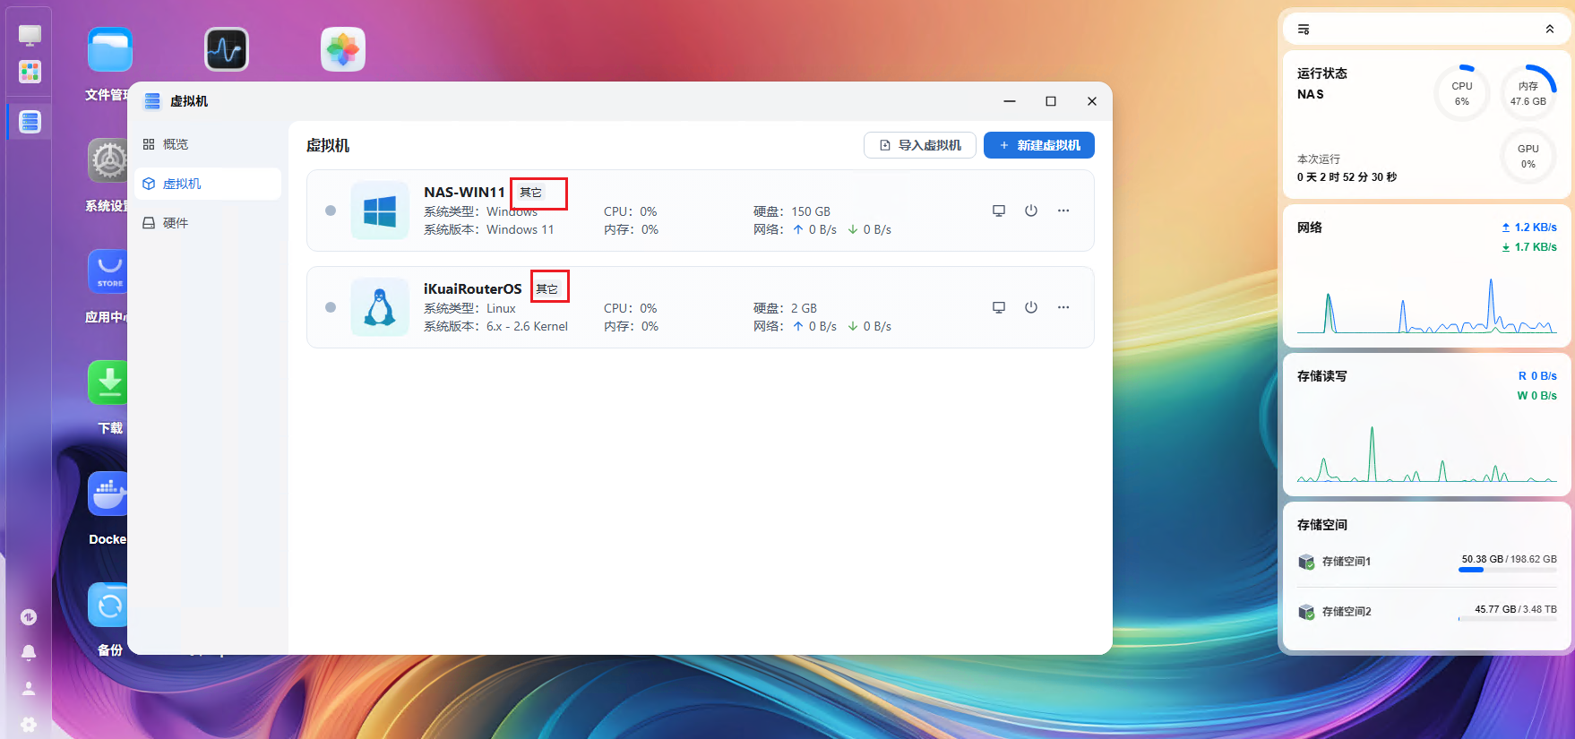Click the 存储空间1 usage progress bar
Viewport: 1575px width, 739px height.
pos(1508,570)
